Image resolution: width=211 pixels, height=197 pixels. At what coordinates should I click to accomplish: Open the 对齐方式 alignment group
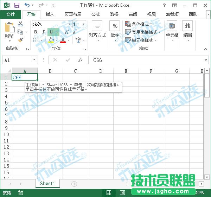(97, 31)
